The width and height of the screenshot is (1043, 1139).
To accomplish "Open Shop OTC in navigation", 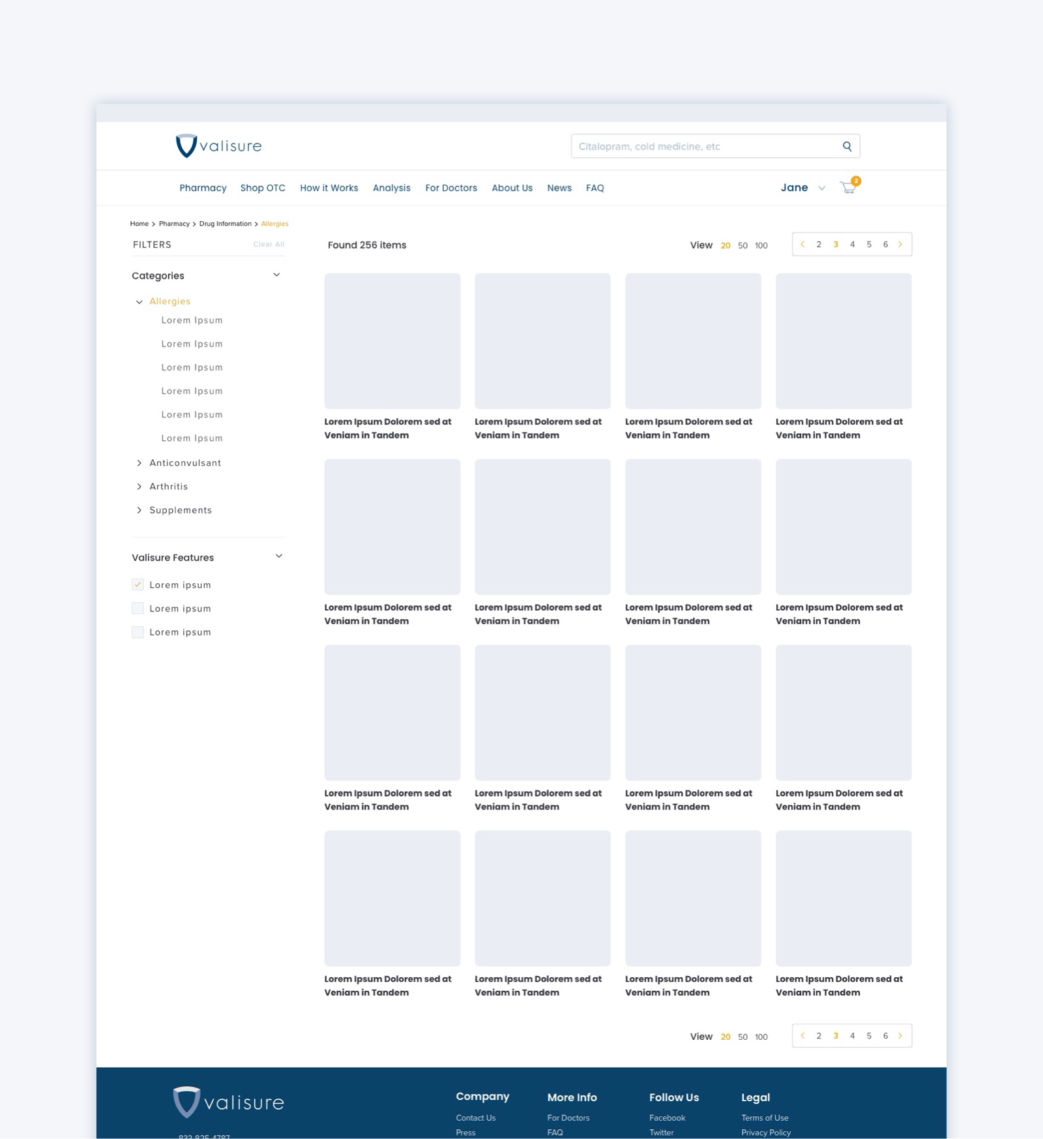I will pos(263,188).
